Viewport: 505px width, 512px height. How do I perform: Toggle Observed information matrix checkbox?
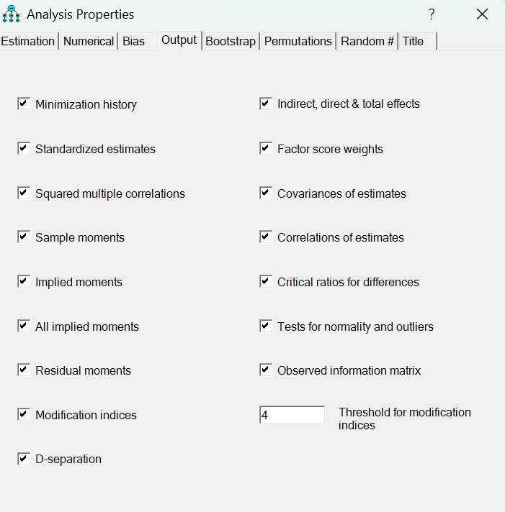pos(266,370)
